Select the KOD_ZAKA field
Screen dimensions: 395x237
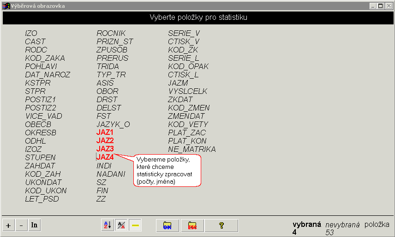coord(45,58)
